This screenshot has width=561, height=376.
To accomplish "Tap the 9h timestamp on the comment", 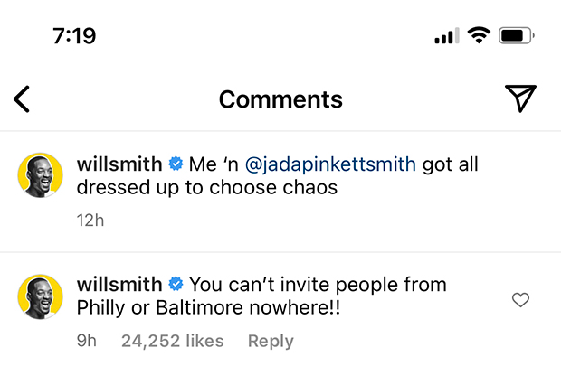I will pos(87,341).
